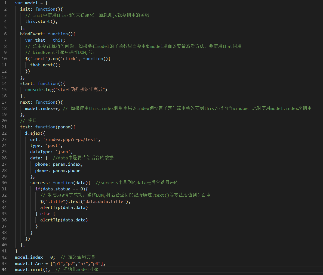
Task: Click the '// bindEvent对象中操作DOM' comment
Action: [x=60, y=52]
